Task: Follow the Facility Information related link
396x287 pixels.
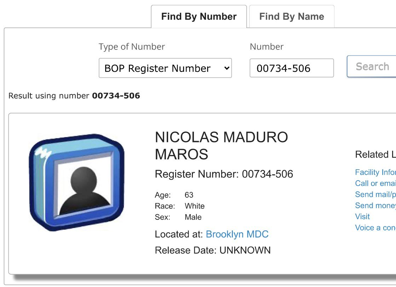Action: coord(375,172)
